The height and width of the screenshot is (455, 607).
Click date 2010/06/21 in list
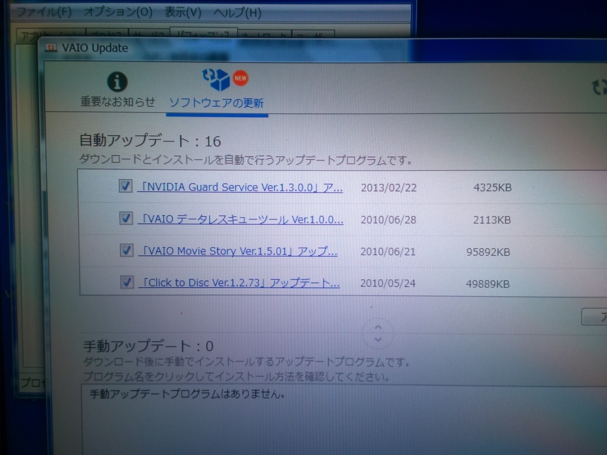tap(388, 252)
